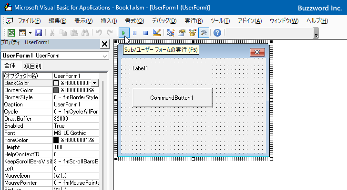Toggle Design Mode icon

click(157, 33)
